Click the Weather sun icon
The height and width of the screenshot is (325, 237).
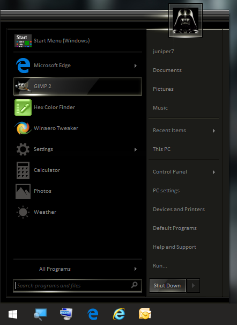23,212
